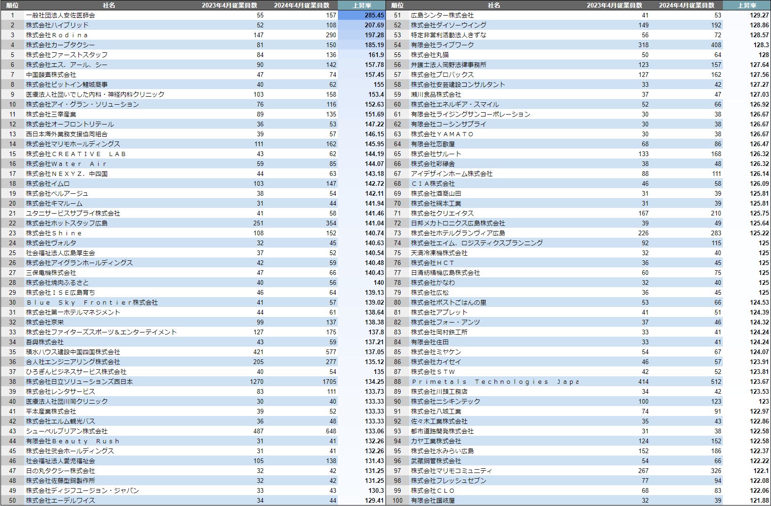Select the company name 株式会社京栄
The width and height of the screenshot is (771, 506).
point(45,322)
